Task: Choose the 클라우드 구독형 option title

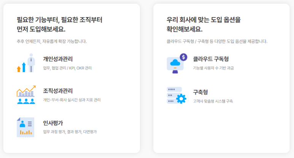Action: pyautogui.click(x=211, y=59)
